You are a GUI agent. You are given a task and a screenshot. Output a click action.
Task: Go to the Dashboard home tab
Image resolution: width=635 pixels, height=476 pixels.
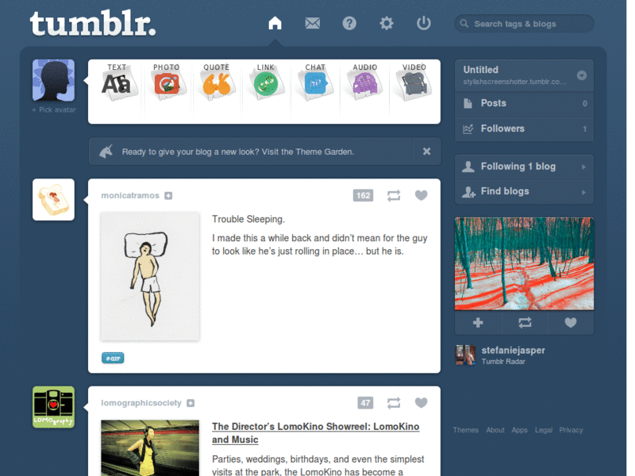[275, 23]
